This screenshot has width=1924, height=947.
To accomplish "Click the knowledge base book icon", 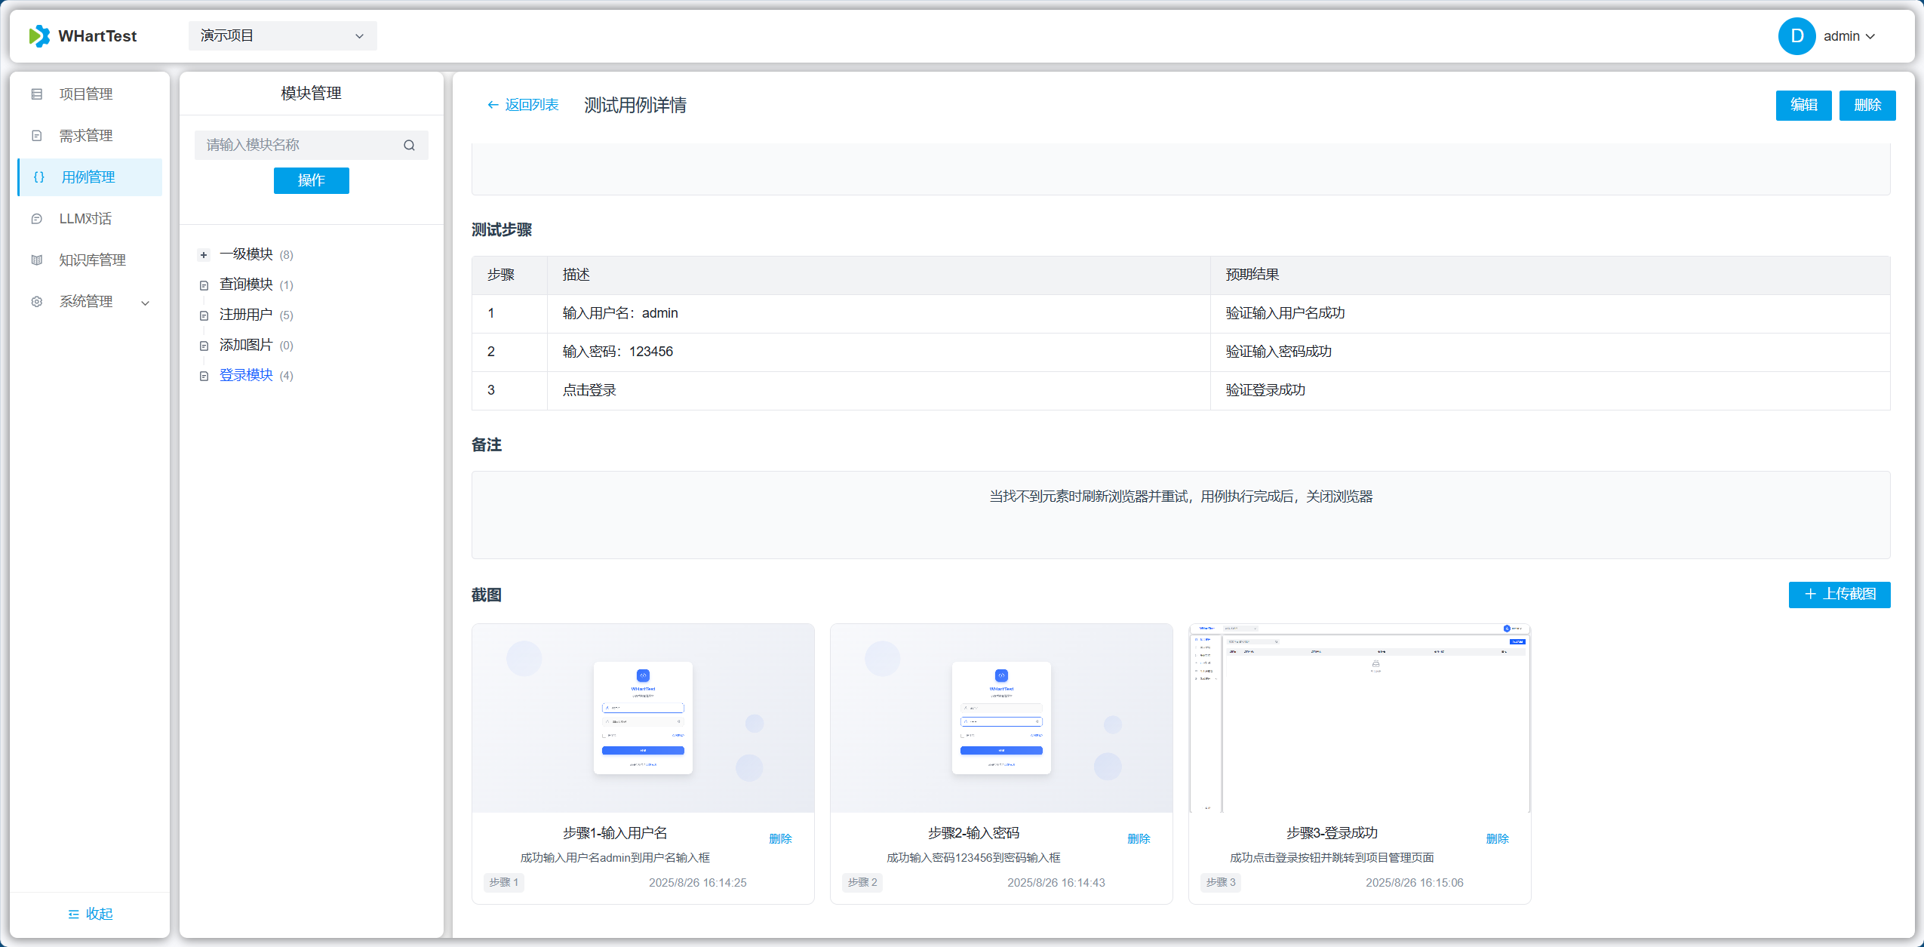I will pos(37,260).
